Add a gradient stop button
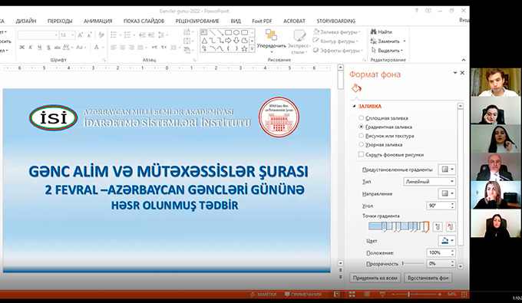 438,227
